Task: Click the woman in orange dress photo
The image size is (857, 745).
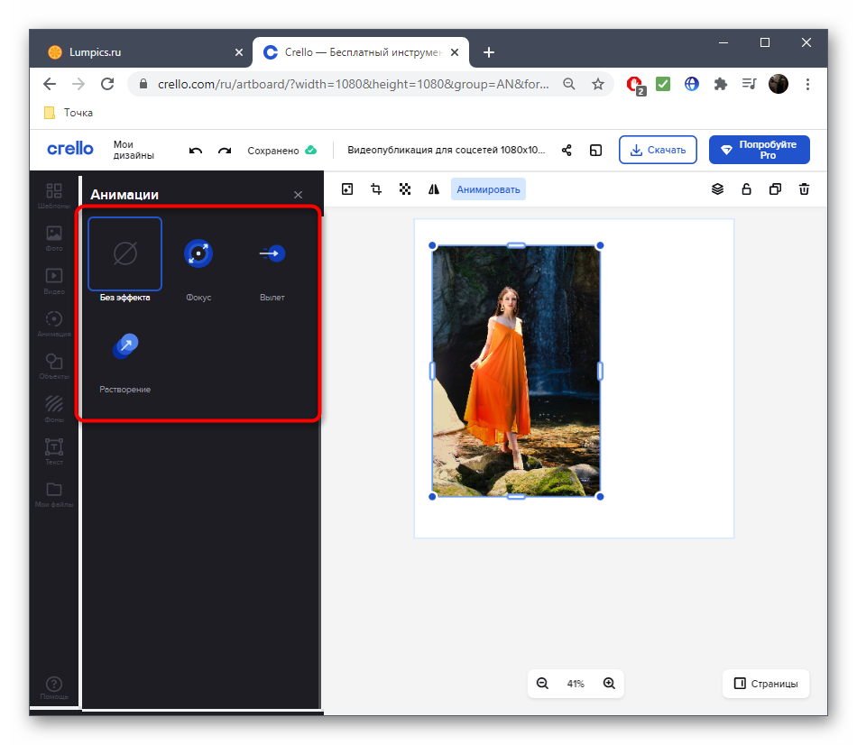Action: (516, 371)
